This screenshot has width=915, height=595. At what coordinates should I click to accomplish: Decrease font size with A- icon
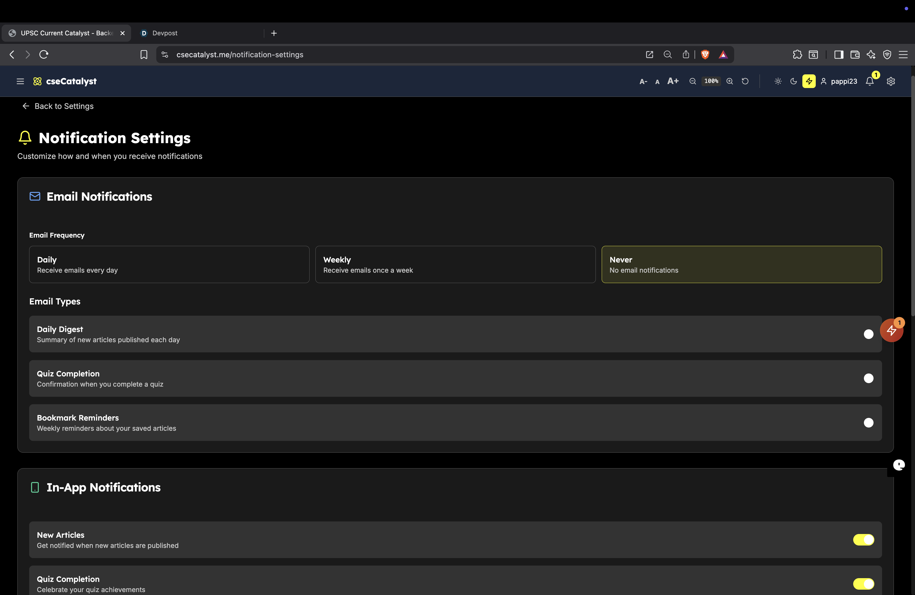pyautogui.click(x=643, y=82)
